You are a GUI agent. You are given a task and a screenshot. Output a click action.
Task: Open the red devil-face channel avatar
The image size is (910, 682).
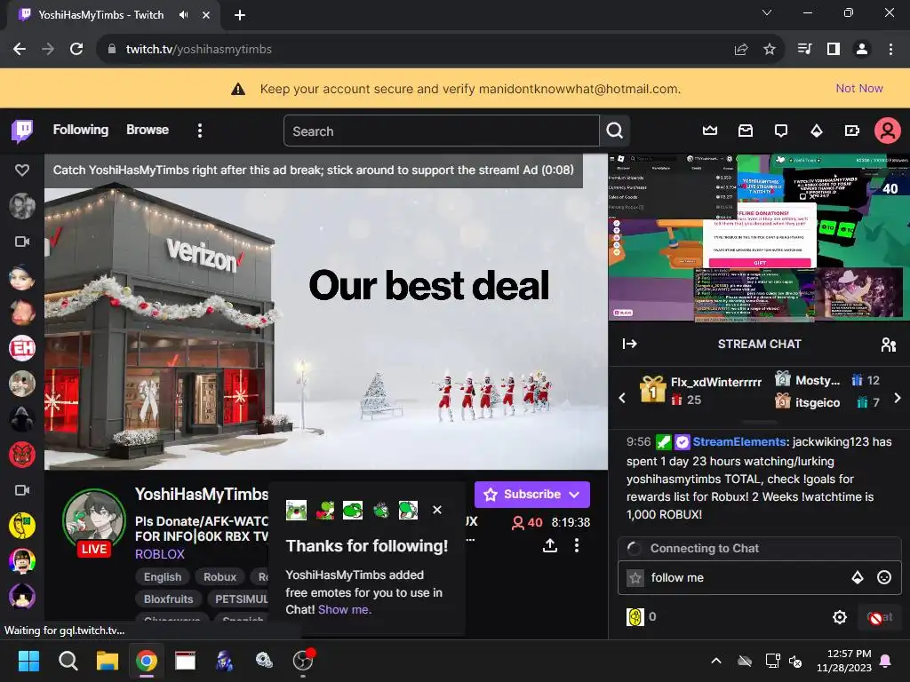22,455
